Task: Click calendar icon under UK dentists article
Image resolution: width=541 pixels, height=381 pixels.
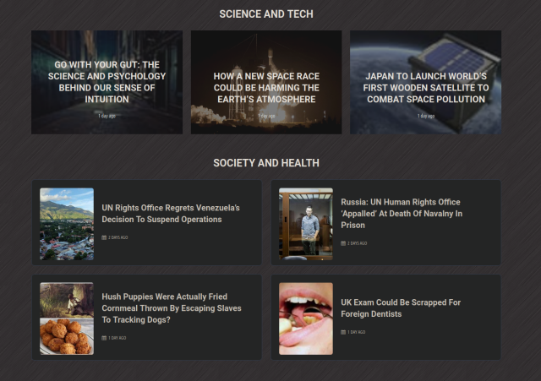Action: click(x=343, y=332)
